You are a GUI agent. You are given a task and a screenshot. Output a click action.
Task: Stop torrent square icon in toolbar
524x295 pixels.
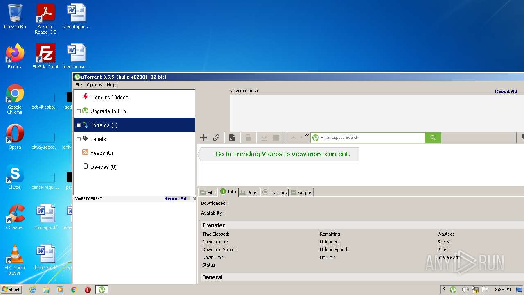click(276, 138)
